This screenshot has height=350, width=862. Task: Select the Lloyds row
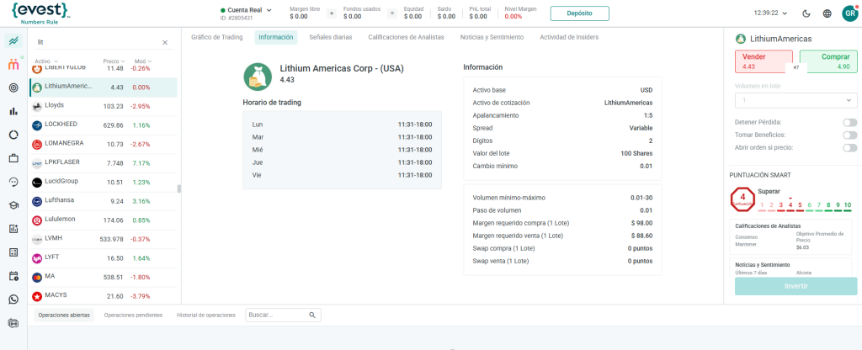pos(104,106)
